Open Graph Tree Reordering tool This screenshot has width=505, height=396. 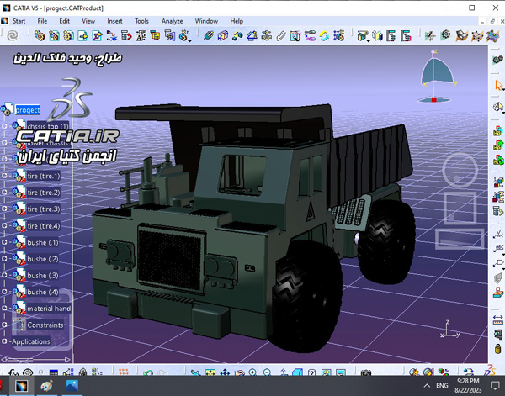126,35
